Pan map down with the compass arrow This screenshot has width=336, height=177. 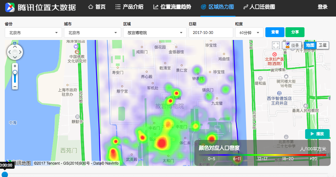[x=15, y=57]
